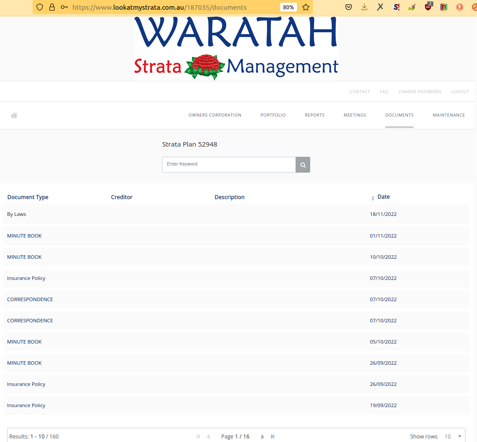The image size is (477, 442).
Task: Open MINUTE BOOK dated 05/10/2022
Action: click(x=236, y=342)
